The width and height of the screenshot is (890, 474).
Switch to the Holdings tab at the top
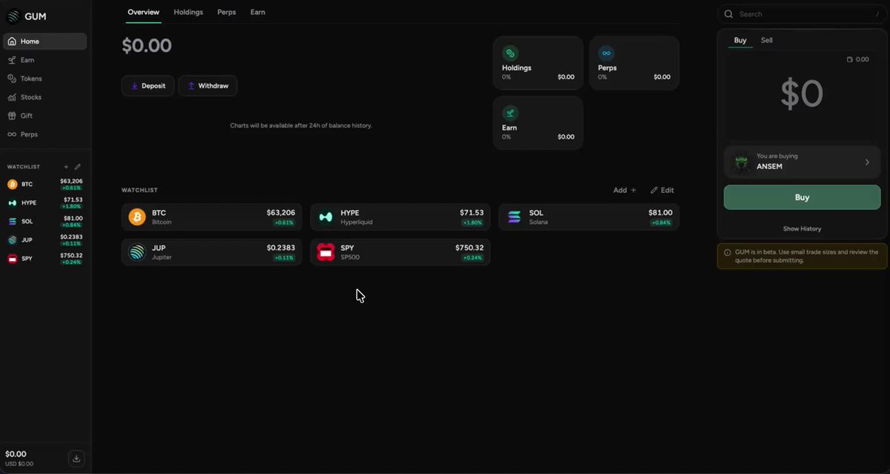coord(188,12)
